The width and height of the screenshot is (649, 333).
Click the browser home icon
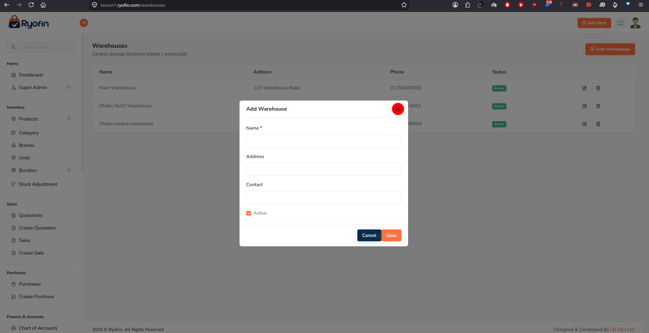coord(43,5)
